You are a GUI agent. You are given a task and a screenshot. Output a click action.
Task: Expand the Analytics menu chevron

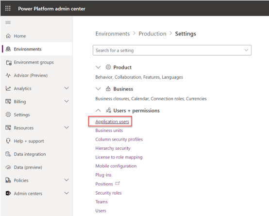click(x=67, y=88)
